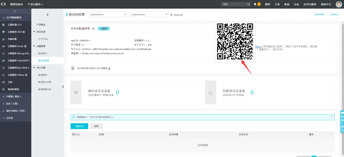Open HTTPDNS menu item
Screen dimensions: 344x157
point(43,39)
